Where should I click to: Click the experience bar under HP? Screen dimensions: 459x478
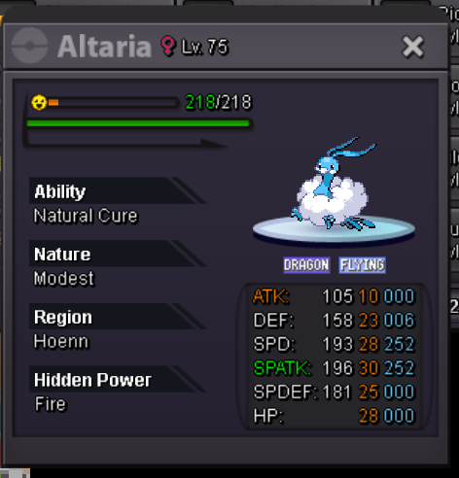coord(124,143)
